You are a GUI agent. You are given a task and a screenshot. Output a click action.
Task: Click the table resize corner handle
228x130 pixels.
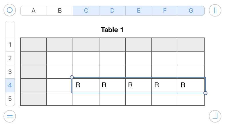tap(215, 116)
